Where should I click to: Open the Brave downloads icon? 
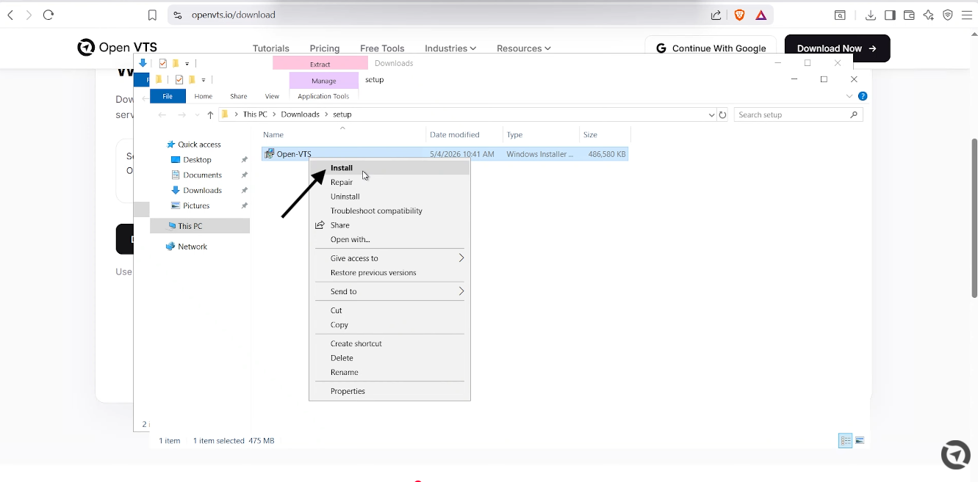coord(871,15)
